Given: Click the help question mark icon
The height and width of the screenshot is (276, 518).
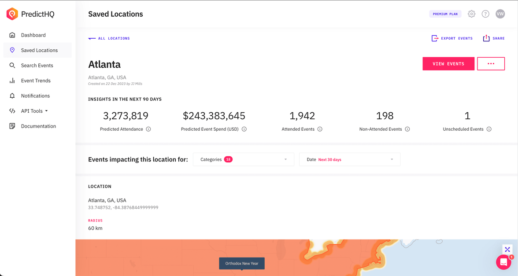Looking at the screenshot, I should 485,14.
